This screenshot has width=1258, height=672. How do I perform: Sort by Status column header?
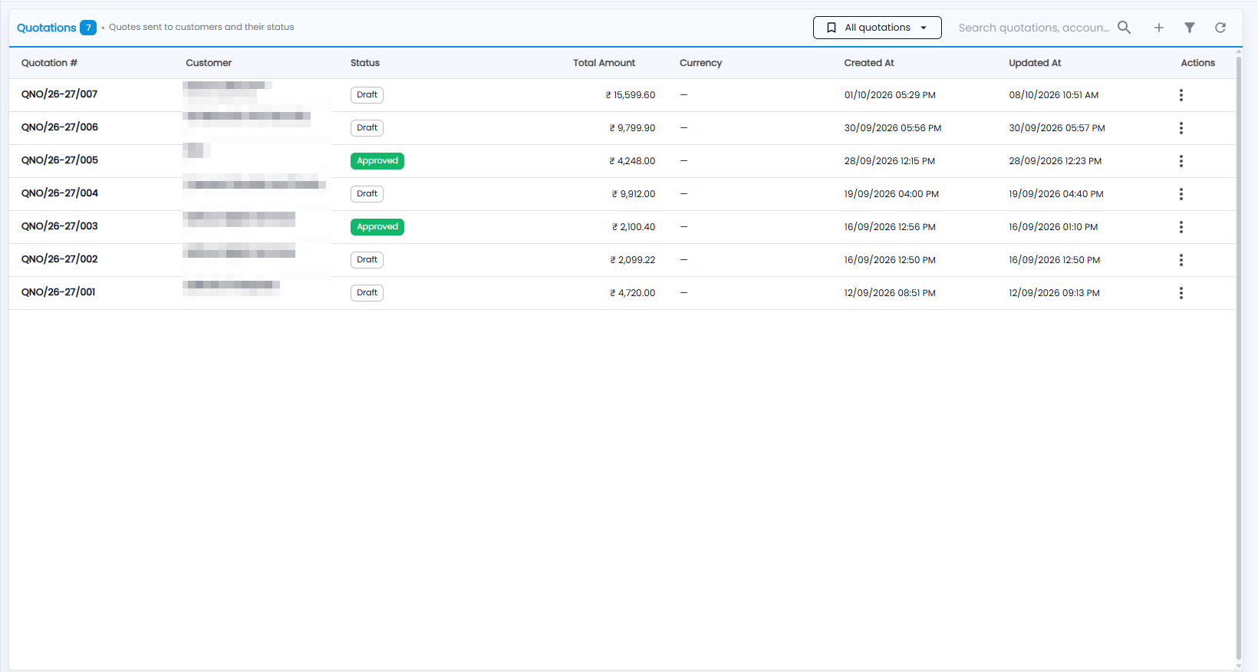[x=365, y=63]
